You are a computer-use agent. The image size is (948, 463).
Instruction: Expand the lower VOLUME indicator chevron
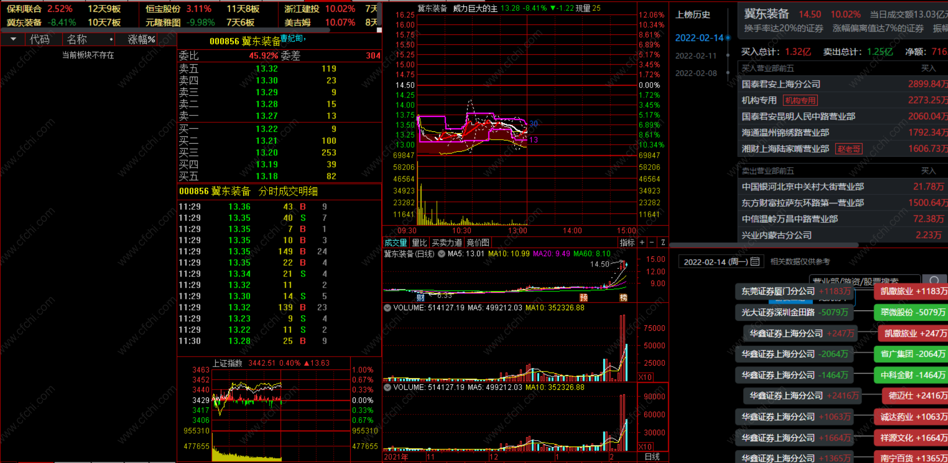387,387
